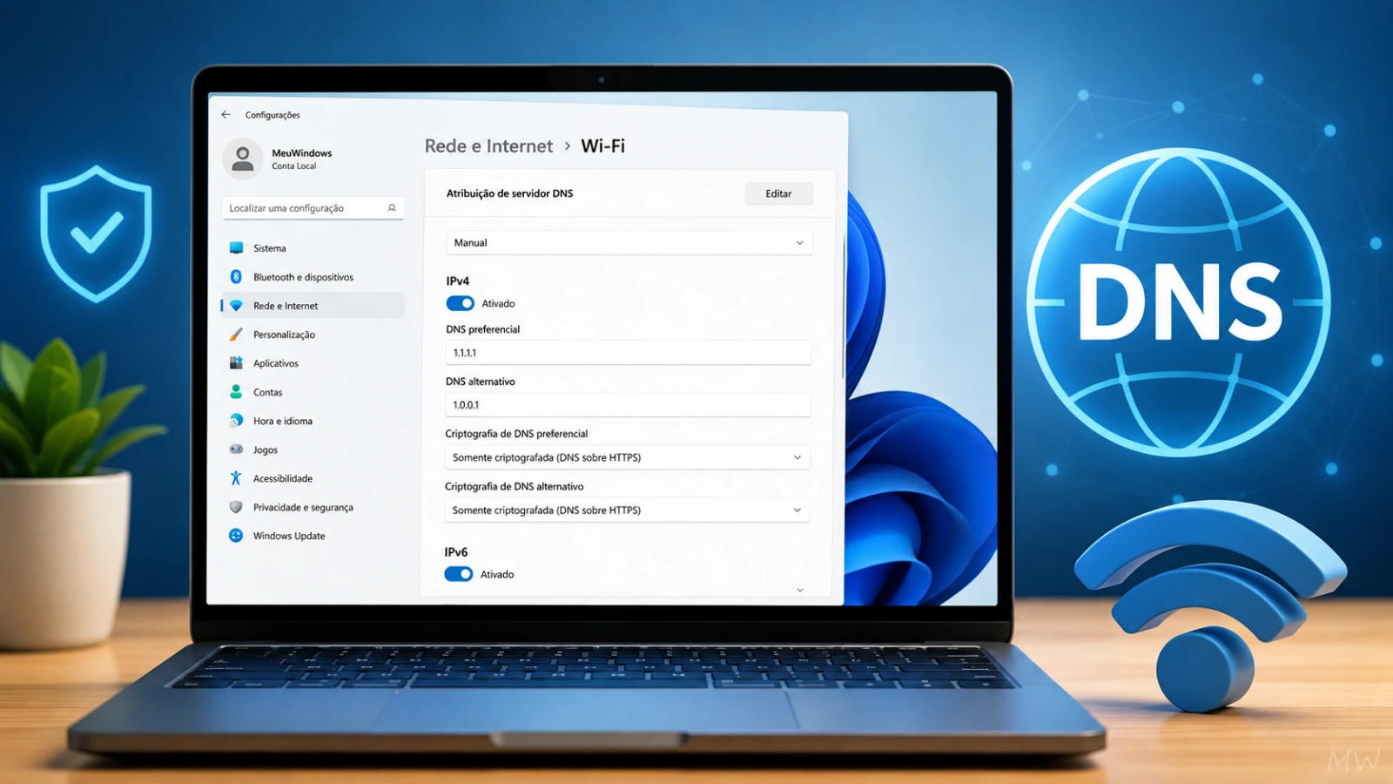Click the Jogos controller icon

pyautogui.click(x=236, y=449)
